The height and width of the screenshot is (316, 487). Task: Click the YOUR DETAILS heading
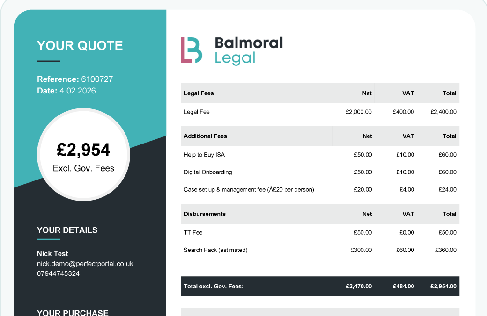pos(67,230)
